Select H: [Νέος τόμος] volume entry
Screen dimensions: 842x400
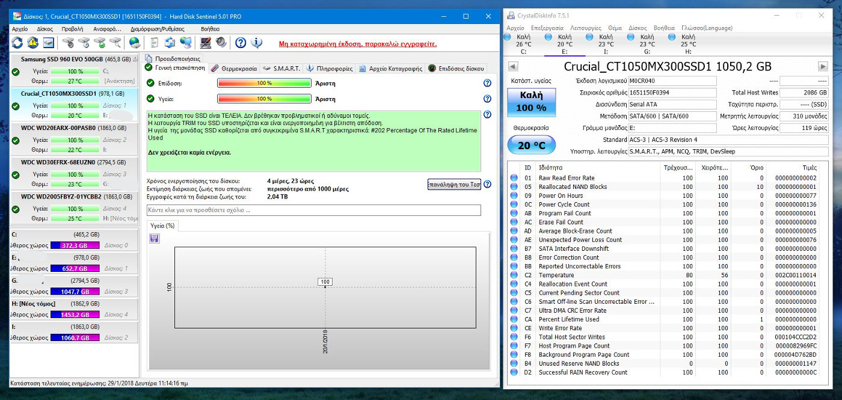pos(75,309)
